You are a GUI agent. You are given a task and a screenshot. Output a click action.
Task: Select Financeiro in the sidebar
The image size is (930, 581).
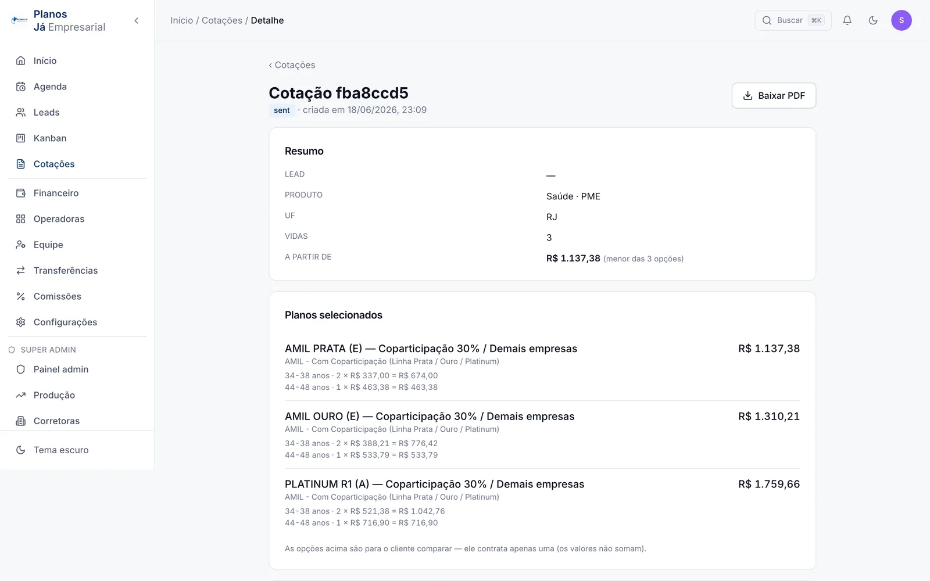(x=77, y=193)
